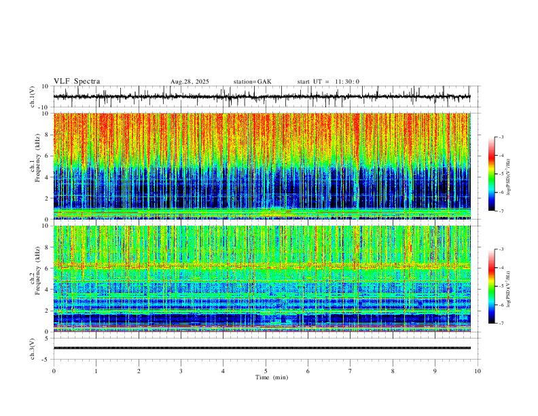Click the '3' tick on time axis
The width and height of the screenshot is (538, 416).
pos(181,371)
